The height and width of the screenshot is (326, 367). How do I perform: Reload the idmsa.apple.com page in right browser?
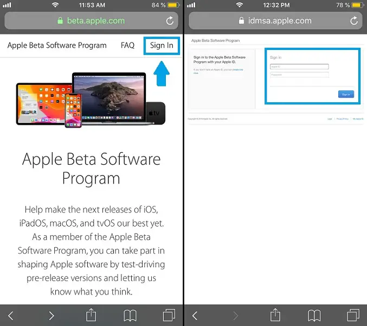coord(354,21)
